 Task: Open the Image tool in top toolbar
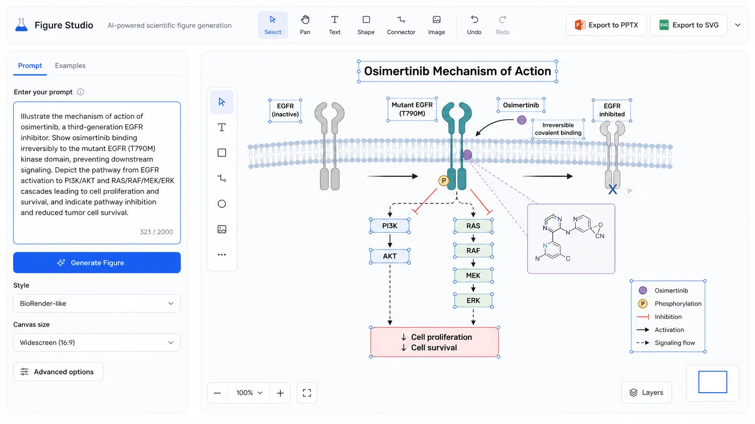pos(436,25)
